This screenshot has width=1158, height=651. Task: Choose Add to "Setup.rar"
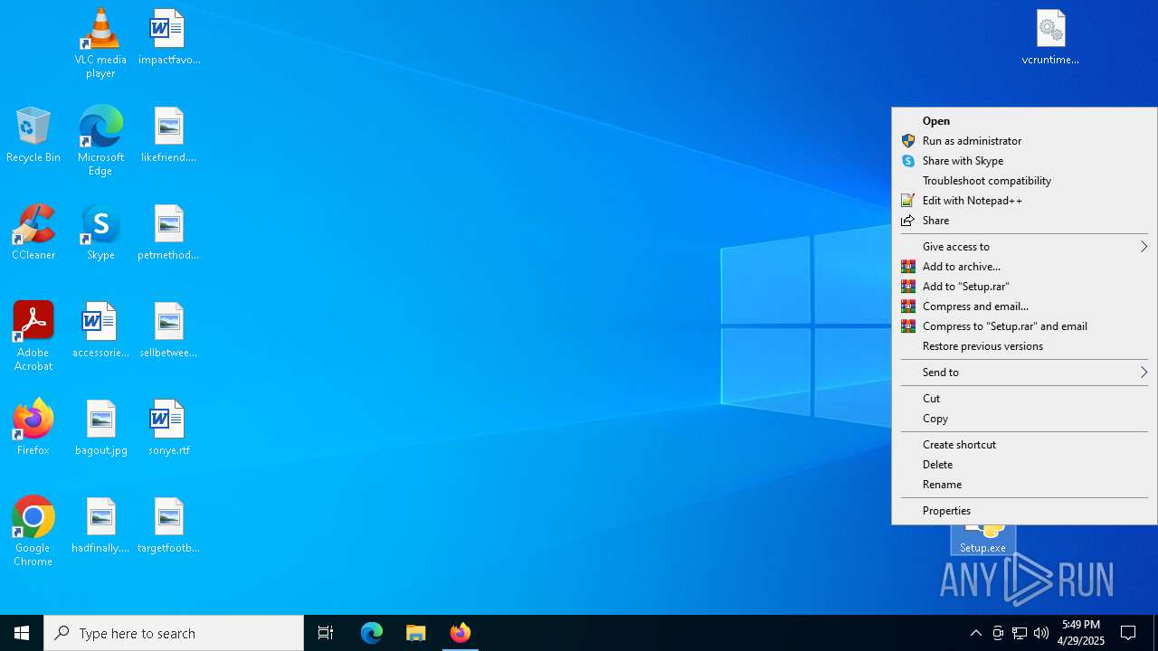[1024, 287]
